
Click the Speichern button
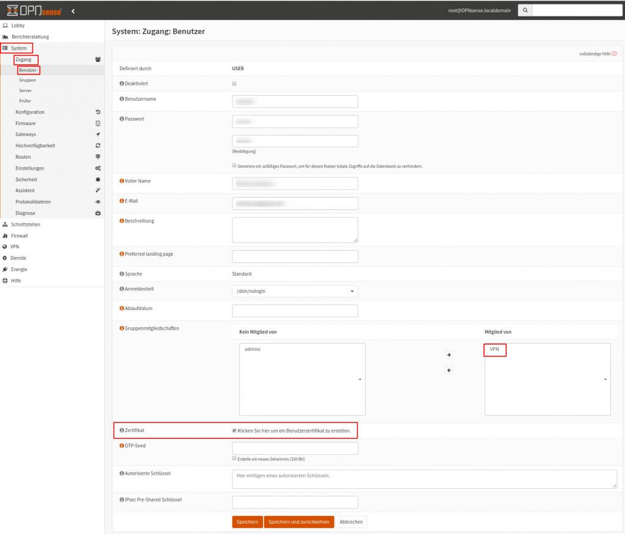click(x=247, y=522)
